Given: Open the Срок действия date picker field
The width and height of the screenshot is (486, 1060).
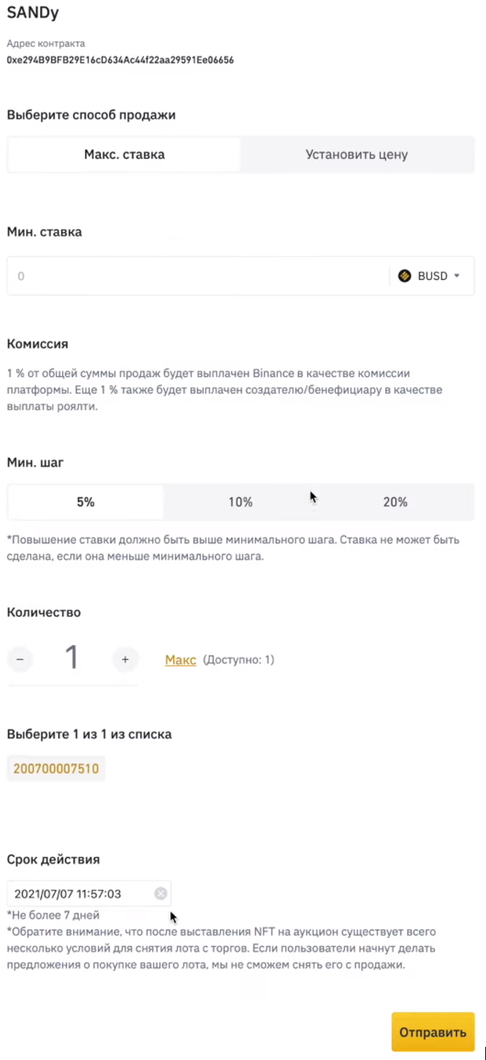Looking at the screenshot, I should (x=89, y=893).
